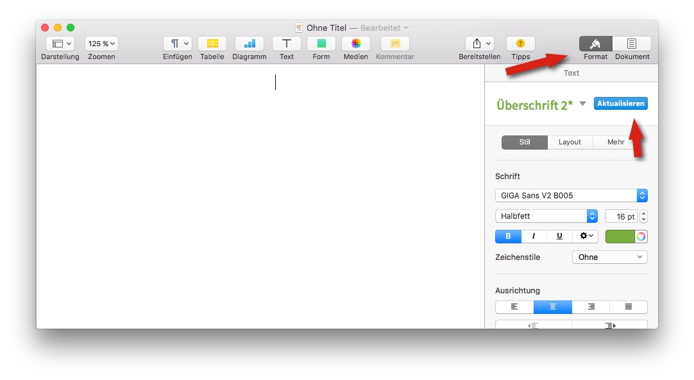Expand the Überschrift 2 style dropdown
Image resolution: width=694 pixels, height=380 pixels.
(x=583, y=103)
